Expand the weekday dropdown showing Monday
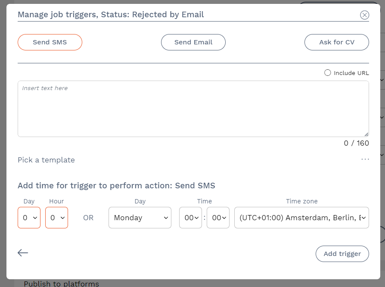 coord(140,218)
